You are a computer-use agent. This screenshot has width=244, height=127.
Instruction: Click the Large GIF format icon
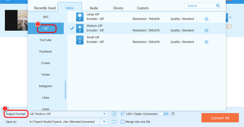pos(80,17)
